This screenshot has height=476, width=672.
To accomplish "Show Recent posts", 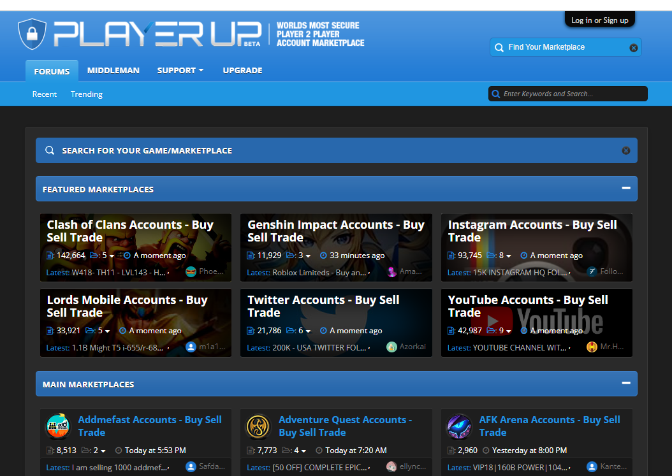I will pyautogui.click(x=45, y=94).
